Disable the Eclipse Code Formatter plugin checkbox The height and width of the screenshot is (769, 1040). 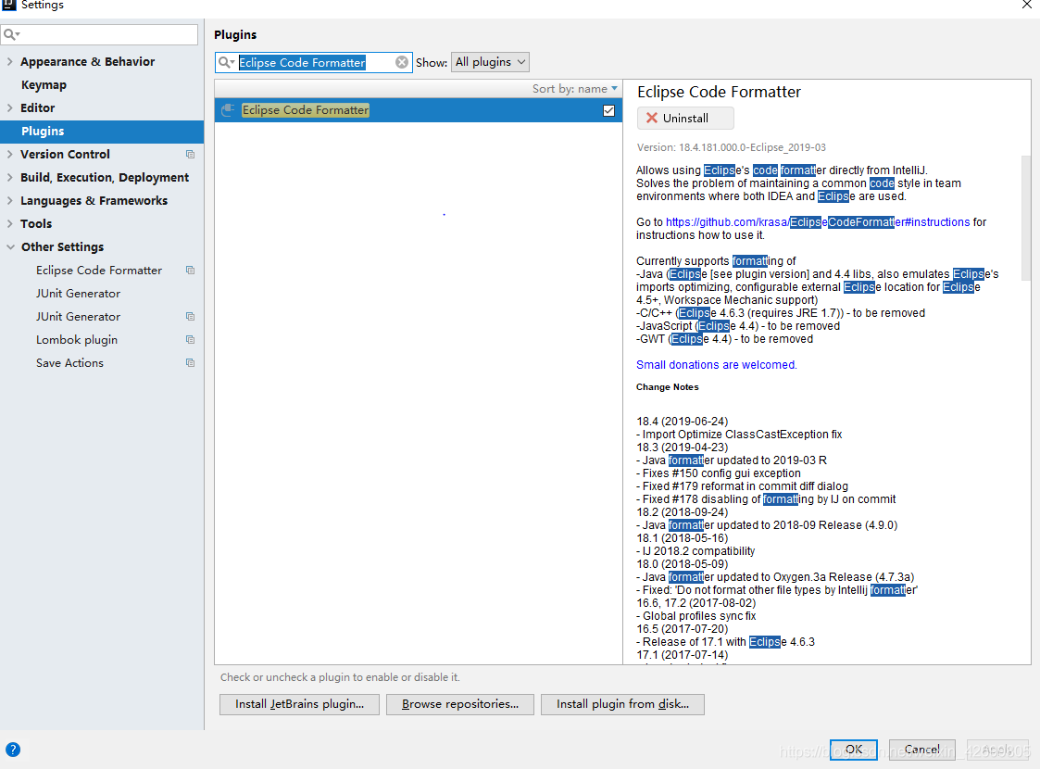point(608,111)
